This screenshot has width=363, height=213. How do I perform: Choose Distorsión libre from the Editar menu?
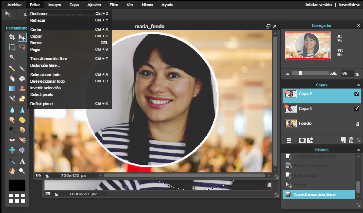pyautogui.click(x=69, y=65)
